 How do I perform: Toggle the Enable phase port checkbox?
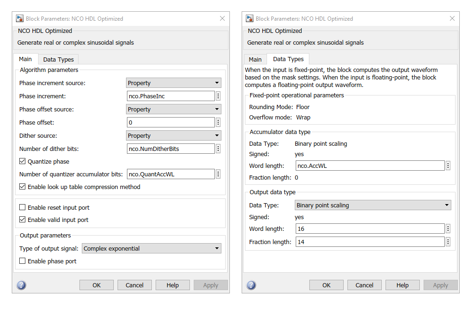tap(23, 261)
